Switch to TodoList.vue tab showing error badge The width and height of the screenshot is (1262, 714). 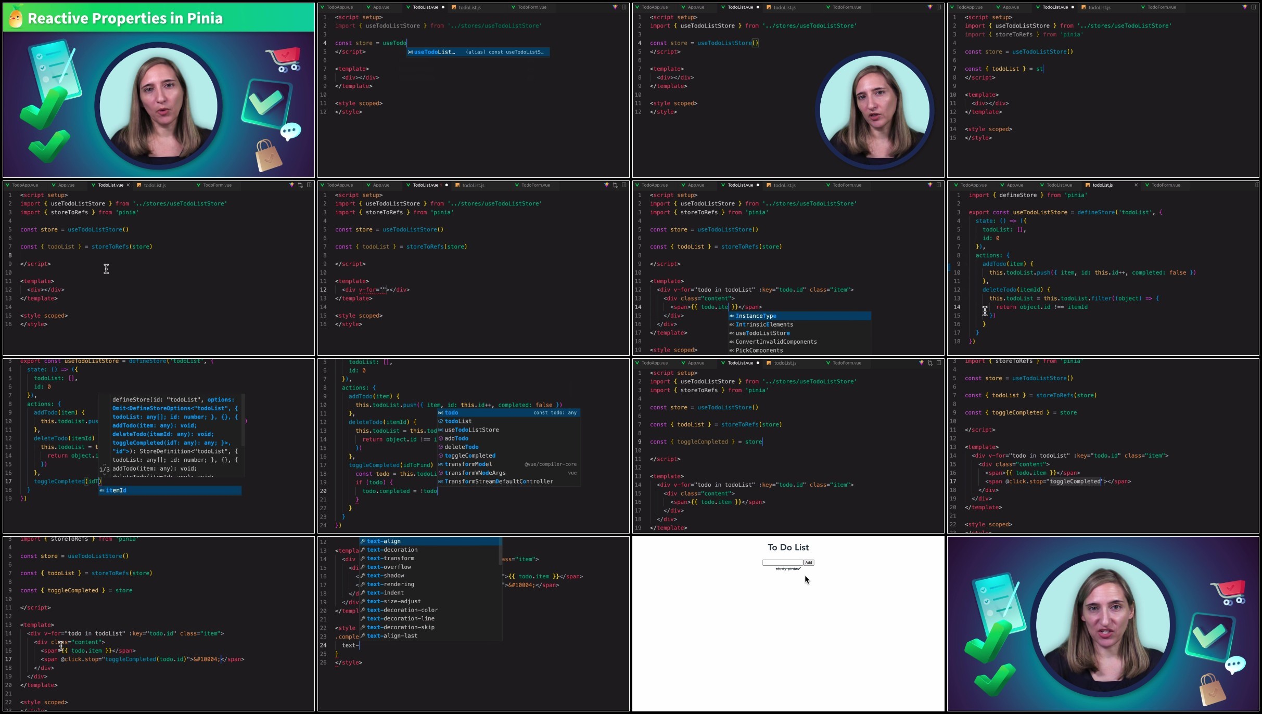[427, 185]
